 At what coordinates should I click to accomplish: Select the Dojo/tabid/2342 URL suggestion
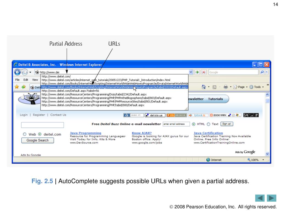[x=114, y=95]
